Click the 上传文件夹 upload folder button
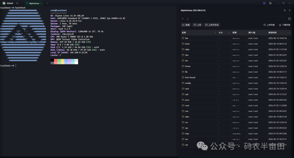 coord(212,25)
